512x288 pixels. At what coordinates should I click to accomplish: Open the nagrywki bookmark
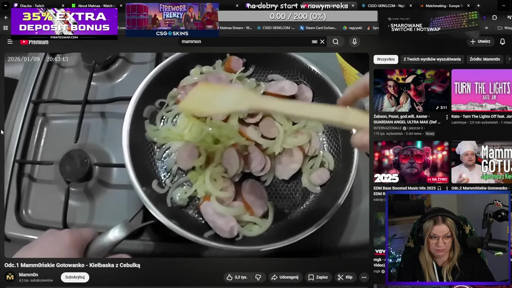[x=352, y=28]
